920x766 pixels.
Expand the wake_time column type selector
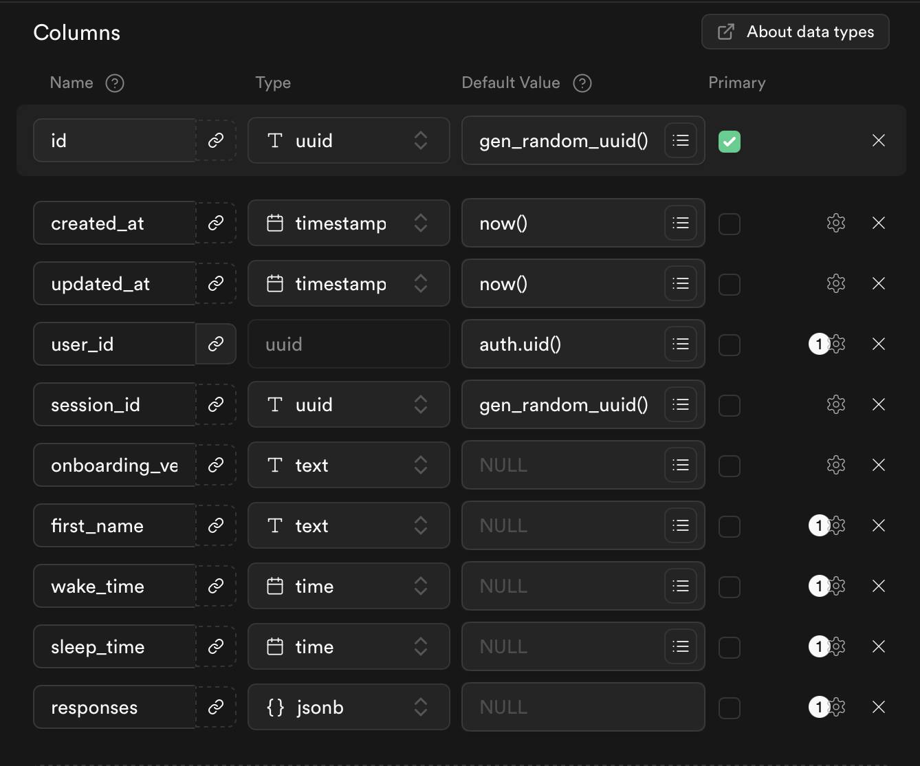pyautogui.click(x=348, y=586)
